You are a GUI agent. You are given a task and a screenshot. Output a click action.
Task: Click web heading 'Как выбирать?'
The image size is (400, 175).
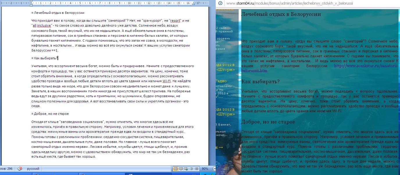tap(260, 82)
